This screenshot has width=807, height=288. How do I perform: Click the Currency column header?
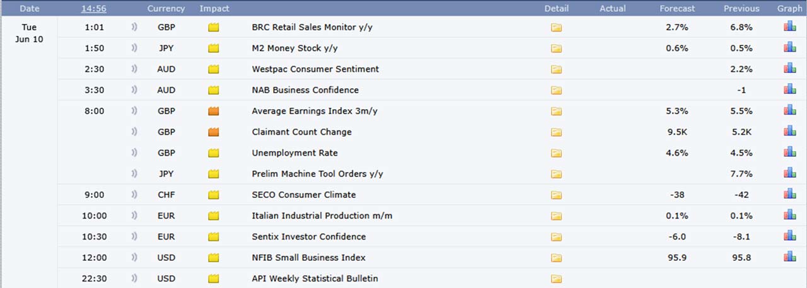(166, 8)
